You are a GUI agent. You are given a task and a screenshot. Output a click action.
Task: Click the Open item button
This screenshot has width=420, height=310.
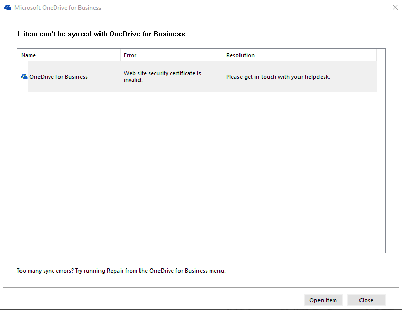coord(323,300)
